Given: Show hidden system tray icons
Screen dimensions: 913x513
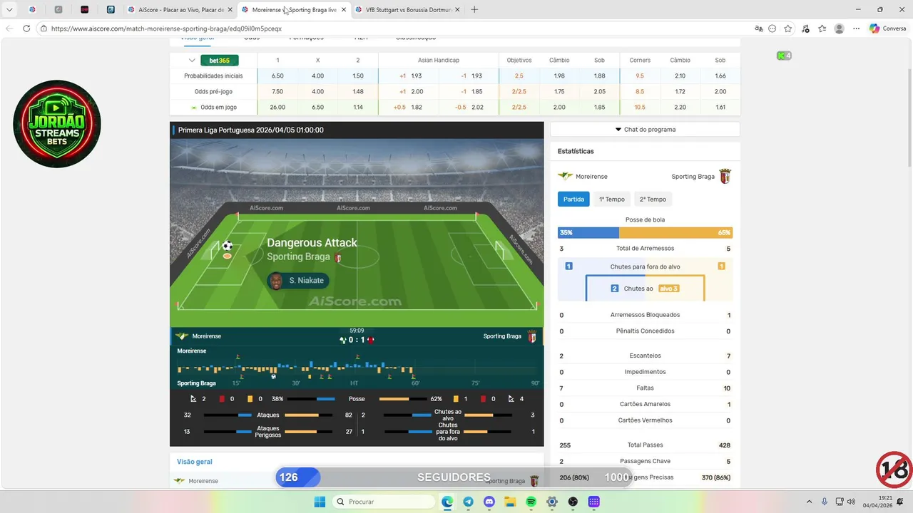Looking at the screenshot, I should click(809, 502).
